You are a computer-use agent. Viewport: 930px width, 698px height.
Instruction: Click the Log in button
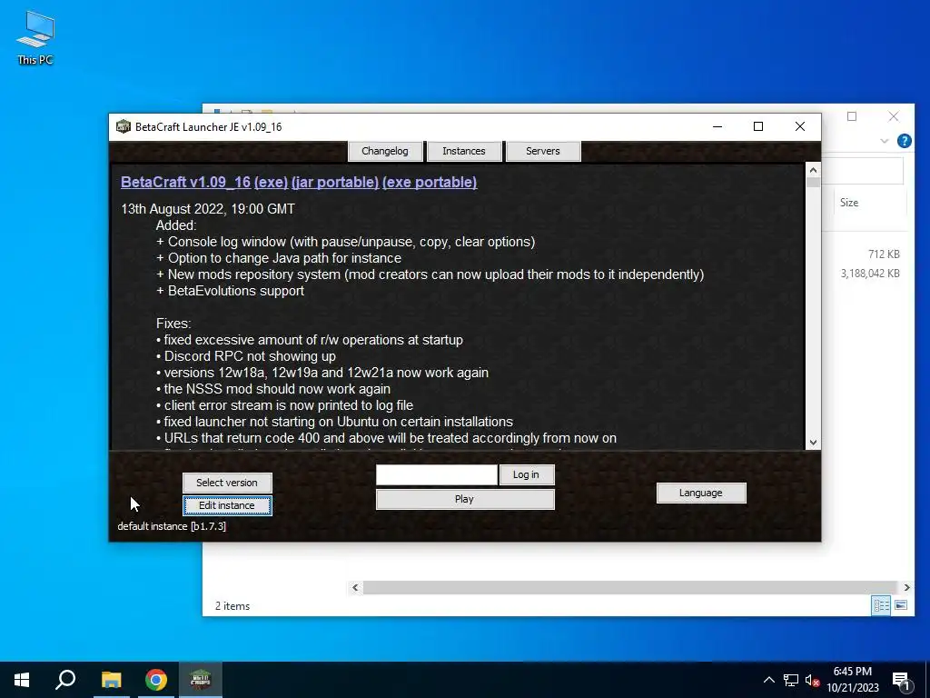[527, 474]
